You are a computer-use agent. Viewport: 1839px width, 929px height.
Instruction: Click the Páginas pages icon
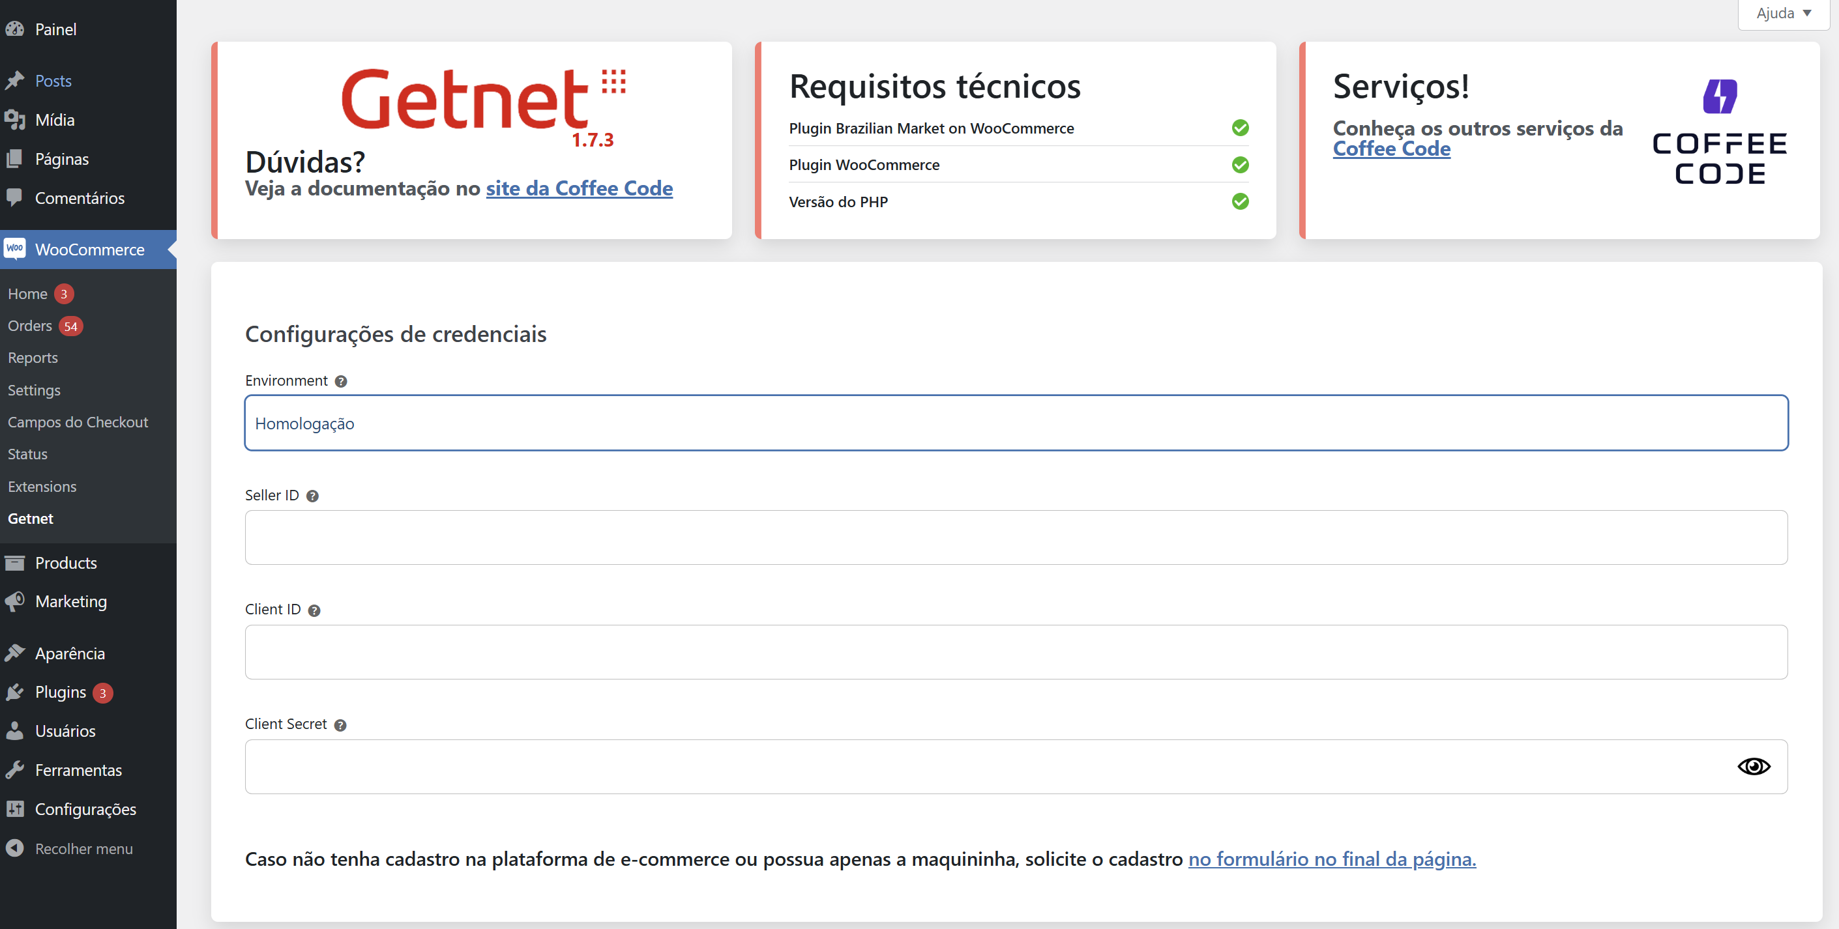coord(15,159)
